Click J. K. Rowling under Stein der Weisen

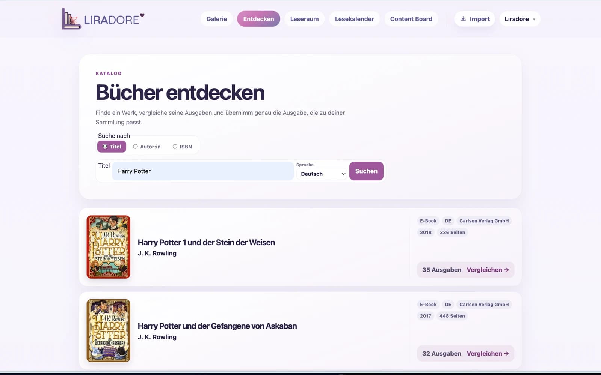click(157, 253)
